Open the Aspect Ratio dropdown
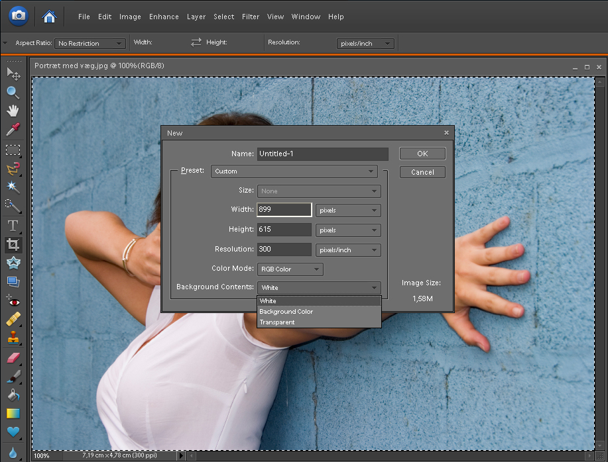 pyautogui.click(x=90, y=44)
